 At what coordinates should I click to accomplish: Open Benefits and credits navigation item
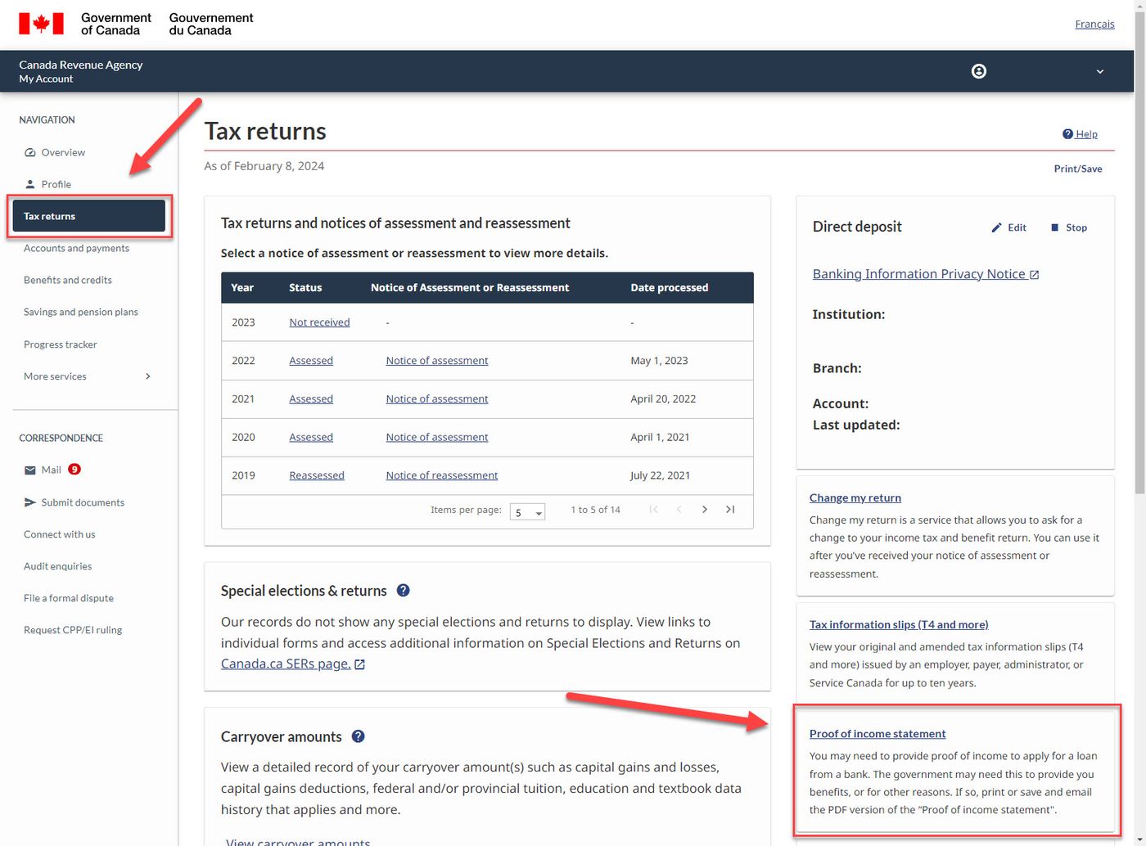tap(68, 280)
